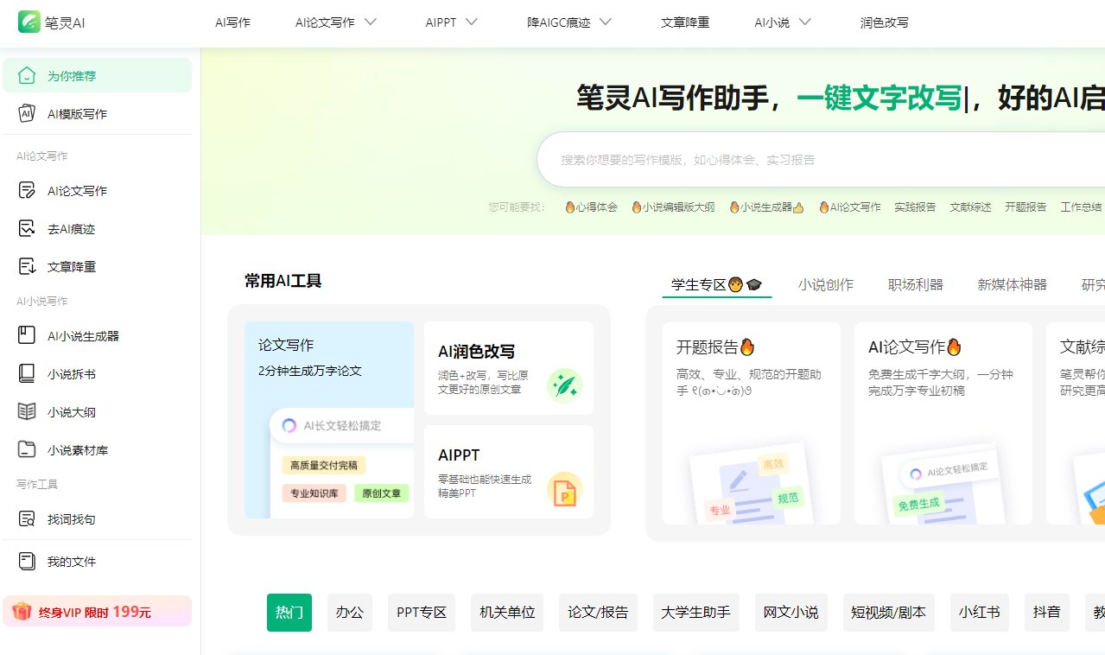Open 润色改写 in the top navigation
The width and height of the screenshot is (1105, 655).
pos(885,22)
